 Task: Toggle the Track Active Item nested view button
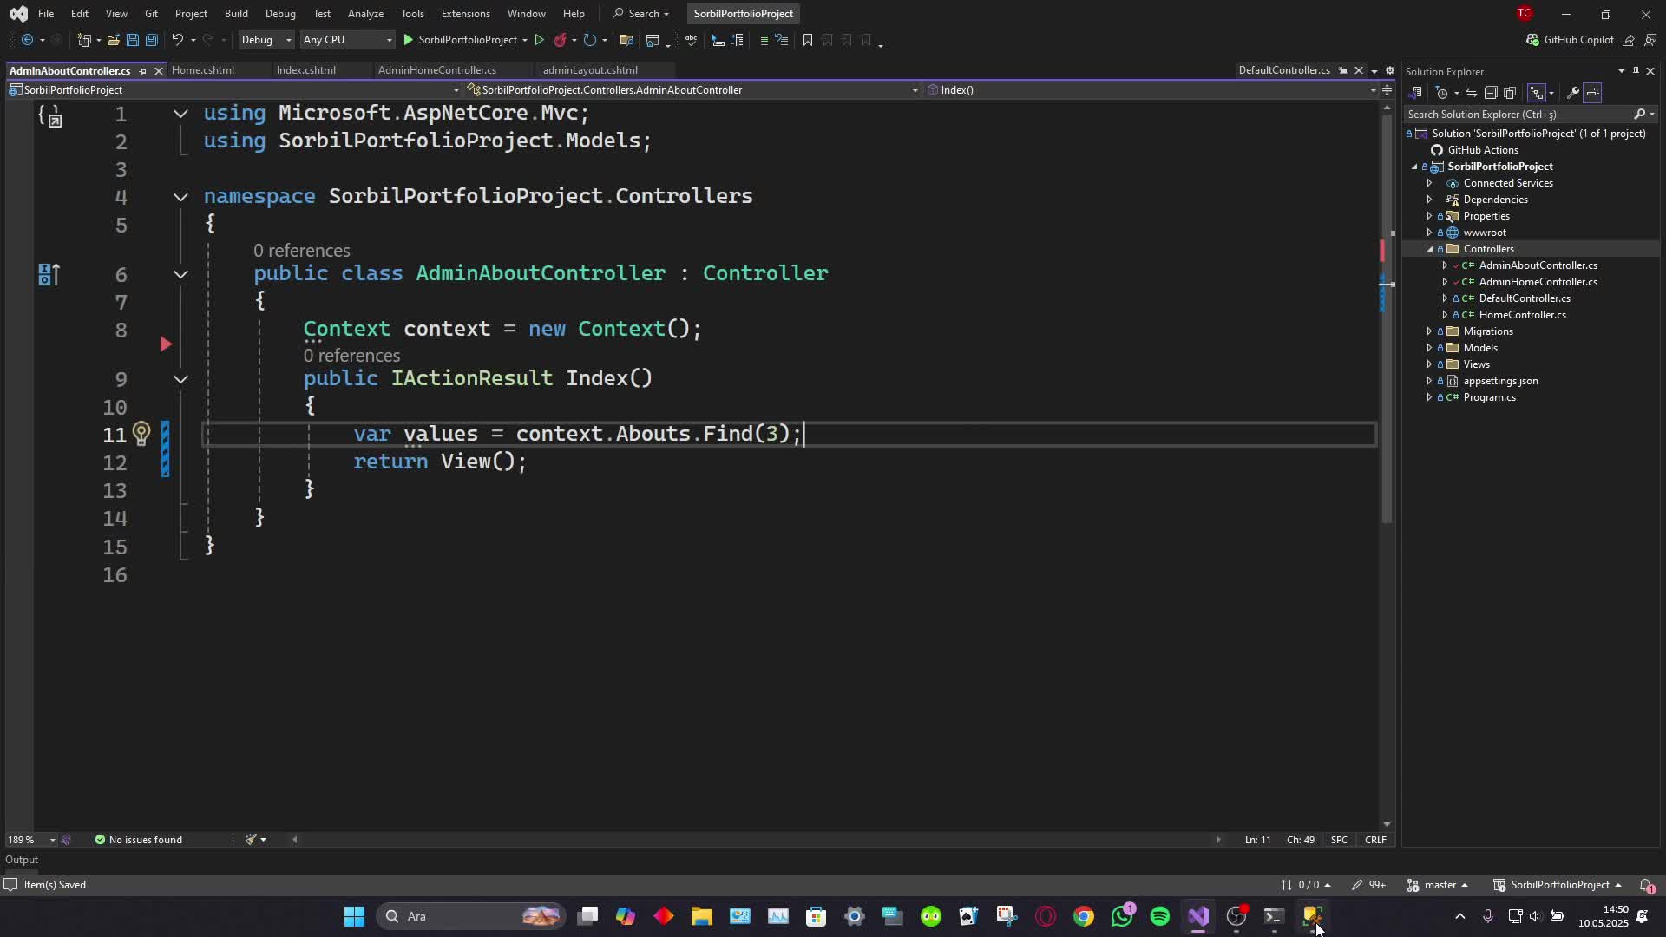[x=1537, y=93]
